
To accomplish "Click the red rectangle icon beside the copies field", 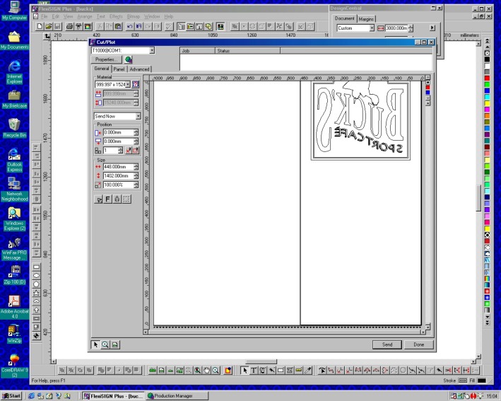I will click(136, 151).
